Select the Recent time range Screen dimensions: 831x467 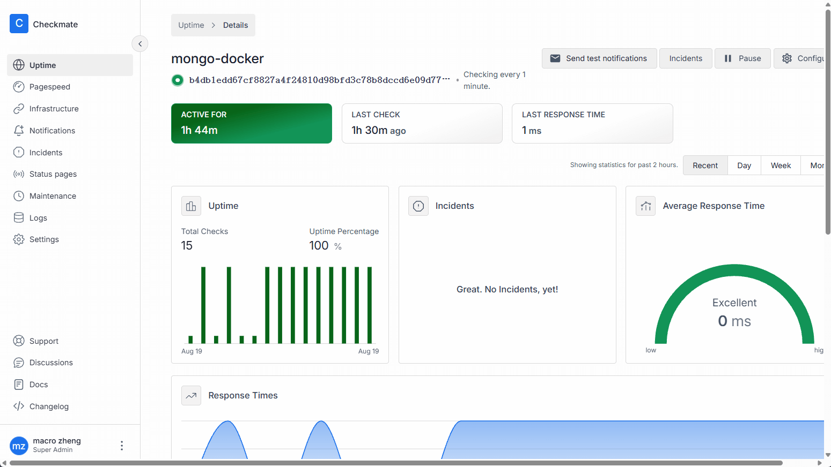[x=705, y=165]
